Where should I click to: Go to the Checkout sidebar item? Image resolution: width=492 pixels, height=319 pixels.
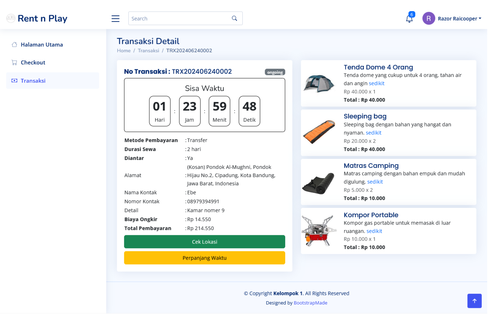coord(33,63)
